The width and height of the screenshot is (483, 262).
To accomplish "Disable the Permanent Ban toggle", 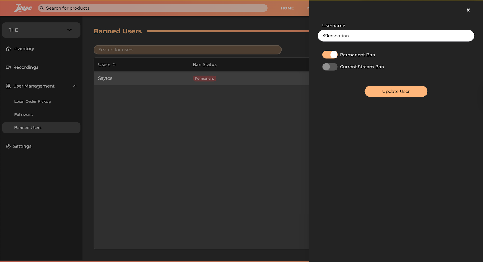I will coord(330,55).
